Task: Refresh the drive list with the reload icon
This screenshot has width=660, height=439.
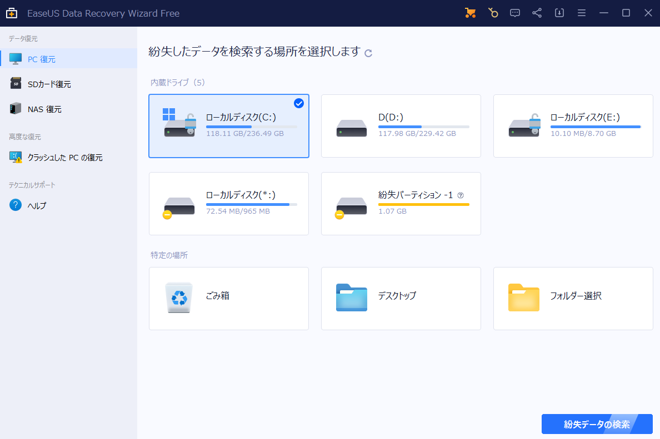Action: [367, 52]
